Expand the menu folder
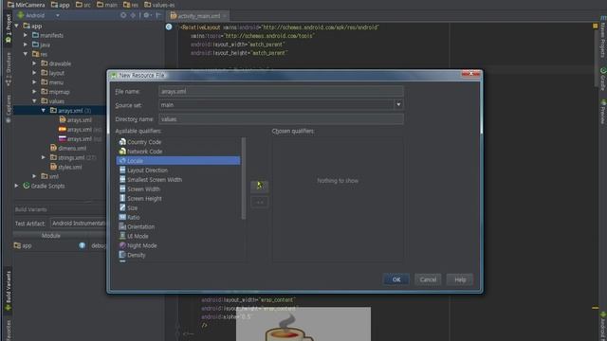This screenshot has width=607, height=341. [x=34, y=82]
